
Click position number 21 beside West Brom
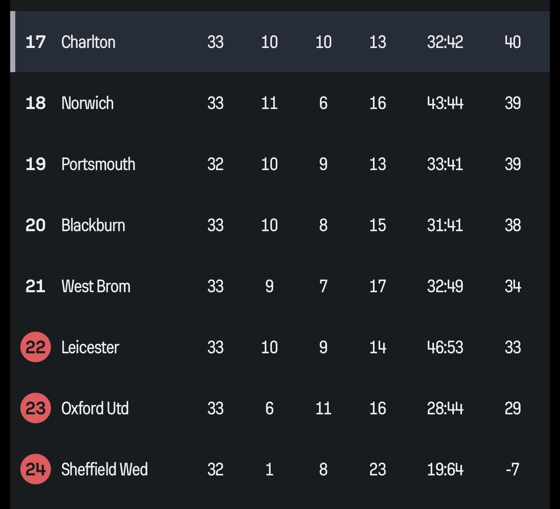[x=35, y=286]
